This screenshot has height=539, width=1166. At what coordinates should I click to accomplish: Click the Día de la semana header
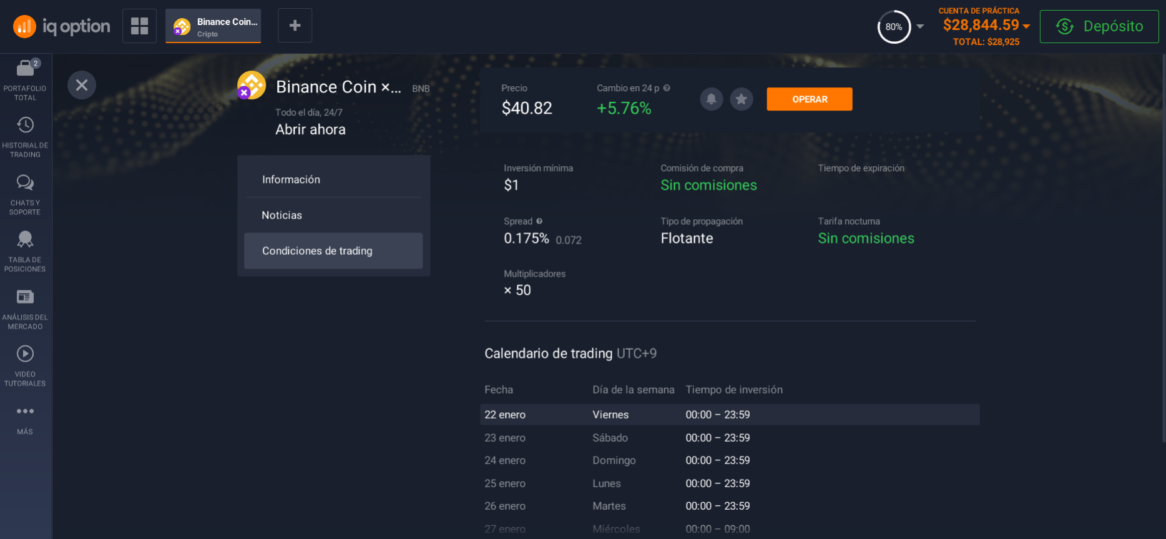click(x=634, y=390)
